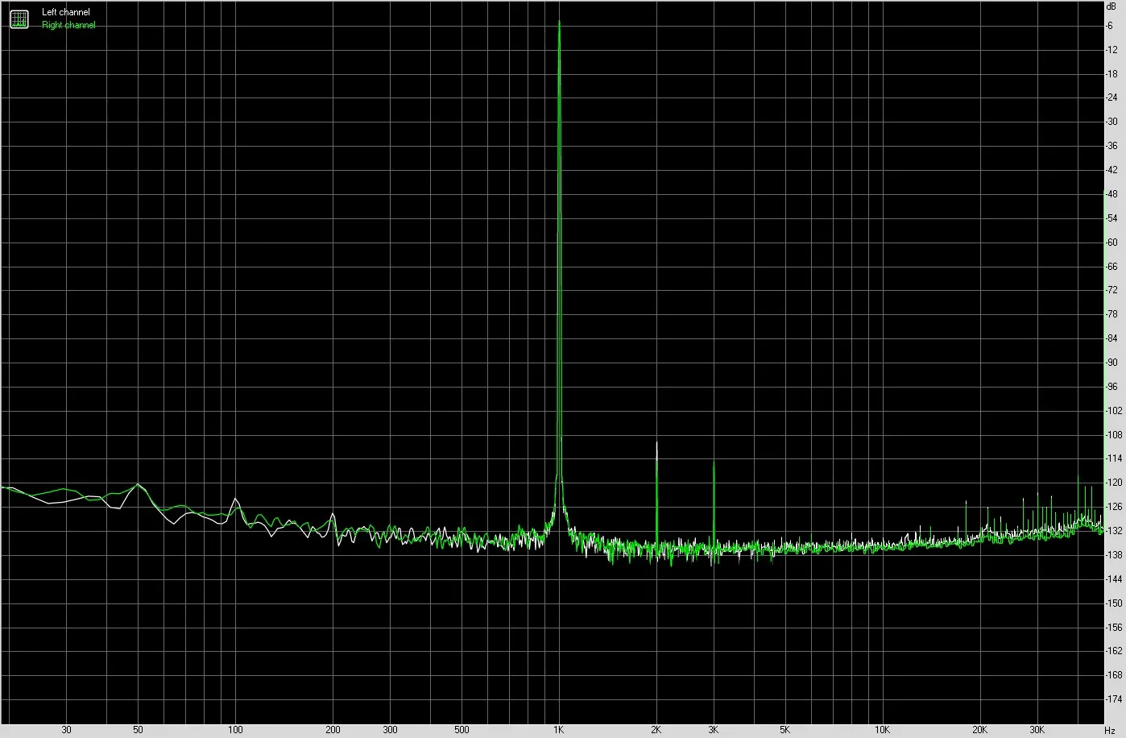Click the -90 dB axis label
Screen dimensions: 1126x738
(1112, 363)
